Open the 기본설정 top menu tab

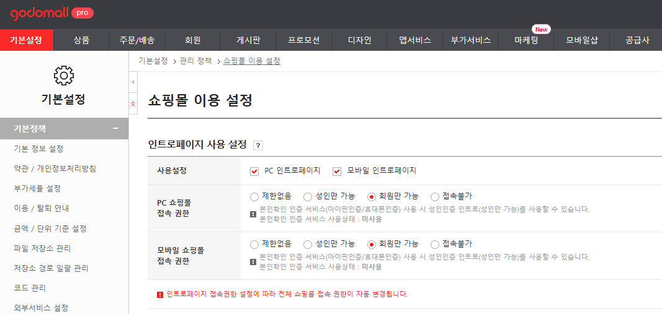(x=27, y=40)
